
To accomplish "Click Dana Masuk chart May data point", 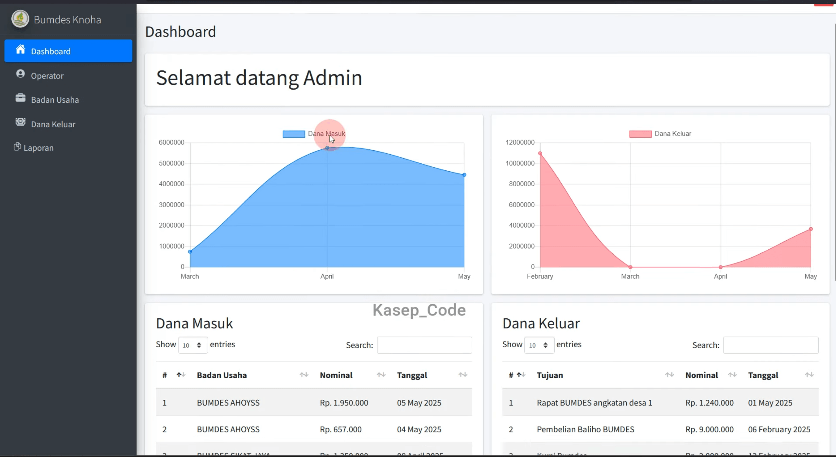I will pyautogui.click(x=464, y=175).
